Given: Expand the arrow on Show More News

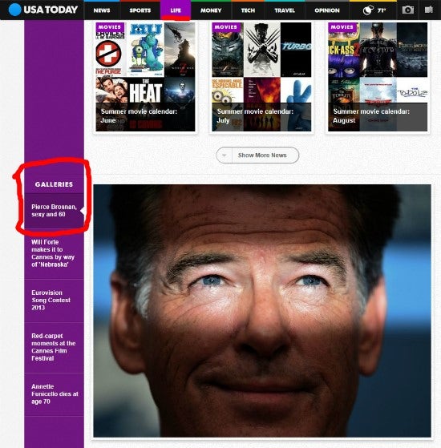Looking at the screenshot, I should (x=225, y=155).
